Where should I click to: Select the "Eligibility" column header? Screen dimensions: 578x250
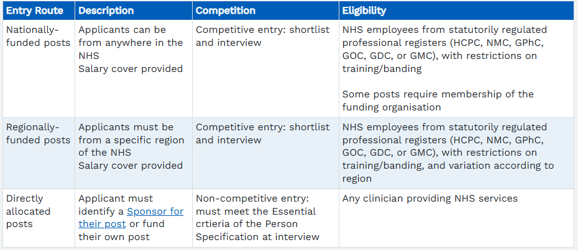coord(364,11)
